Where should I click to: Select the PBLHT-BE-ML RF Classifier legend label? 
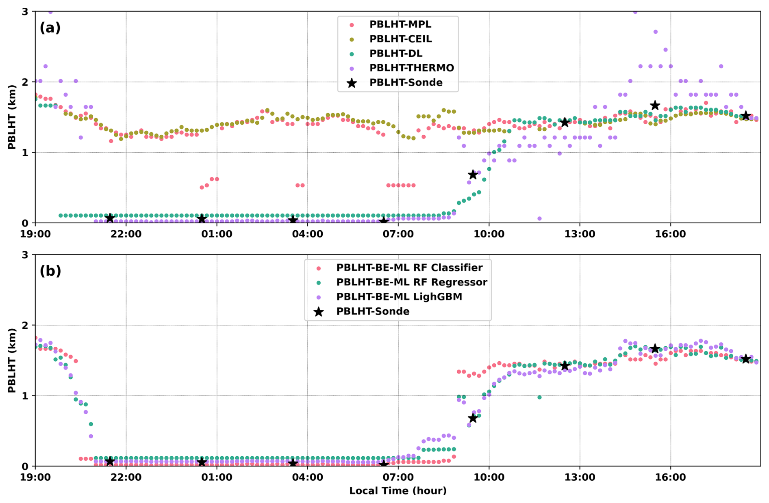(x=409, y=268)
